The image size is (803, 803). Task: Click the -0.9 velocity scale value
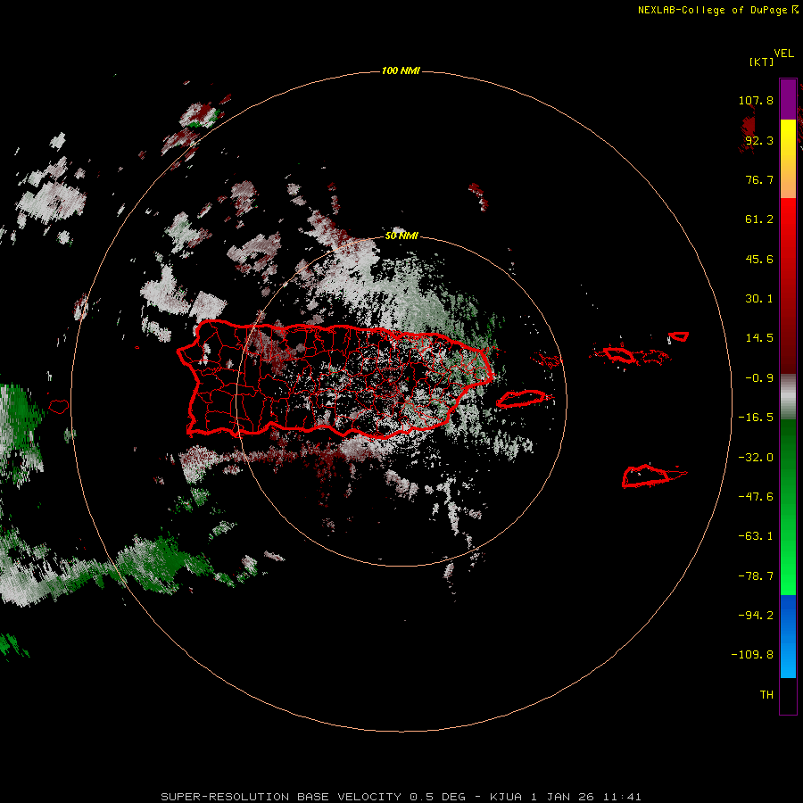pos(759,378)
